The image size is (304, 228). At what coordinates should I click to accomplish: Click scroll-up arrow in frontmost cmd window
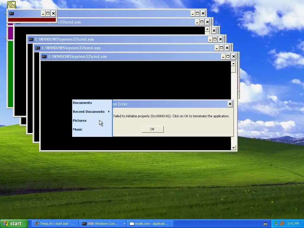coord(233,64)
